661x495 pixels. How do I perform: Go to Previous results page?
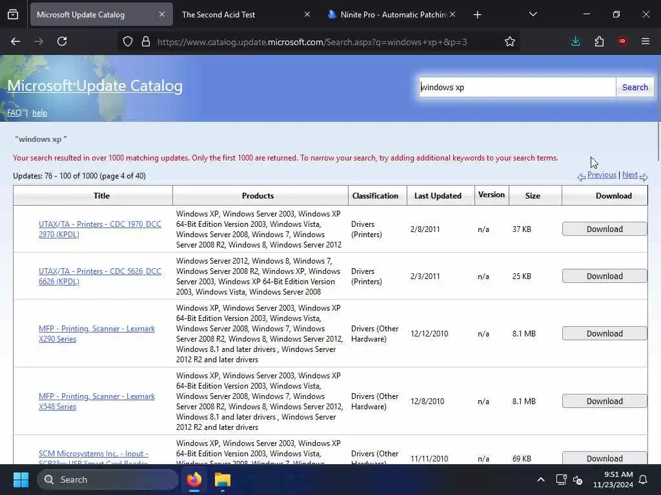point(602,175)
